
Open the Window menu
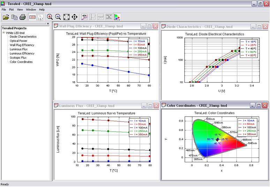click(x=31, y=9)
